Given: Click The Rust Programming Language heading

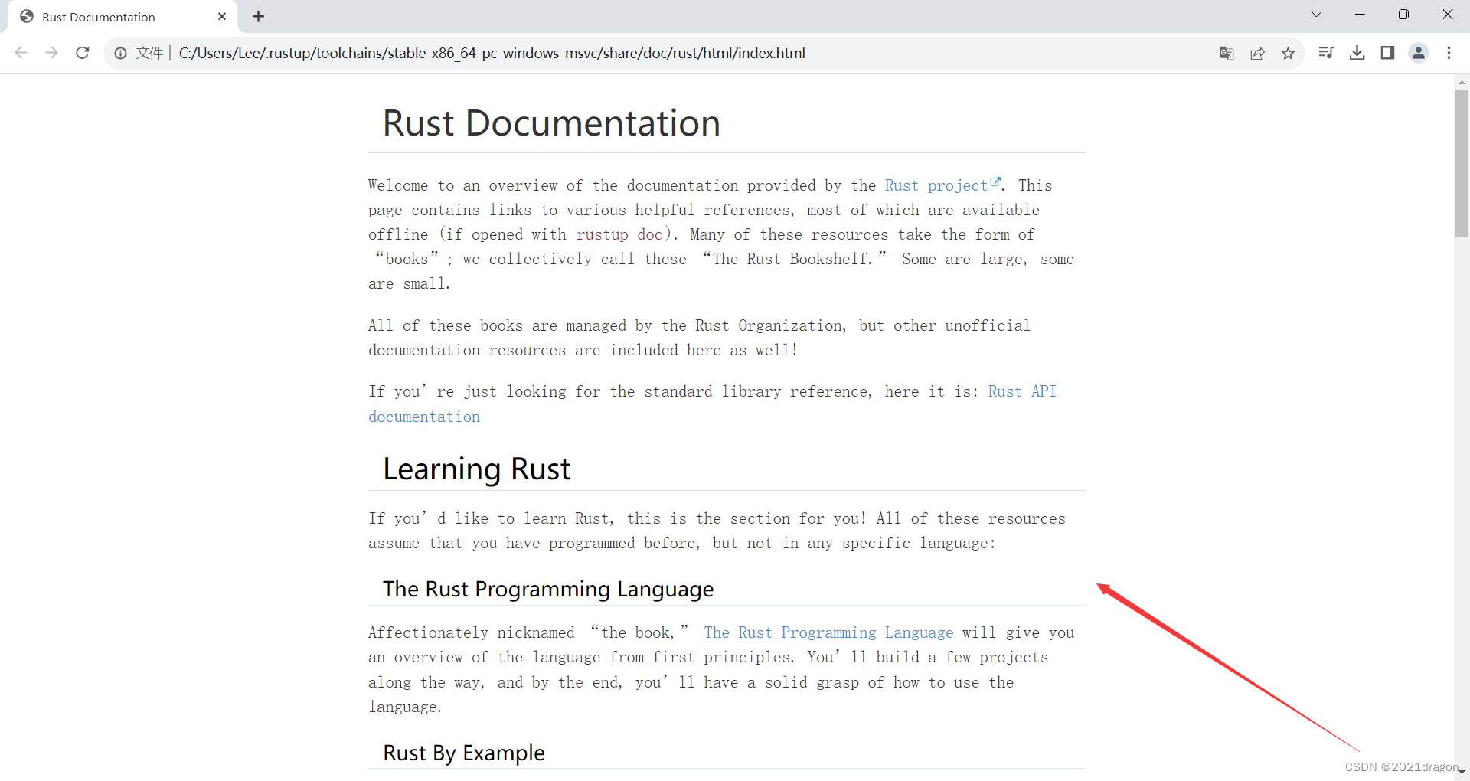Looking at the screenshot, I should point(548,589).
